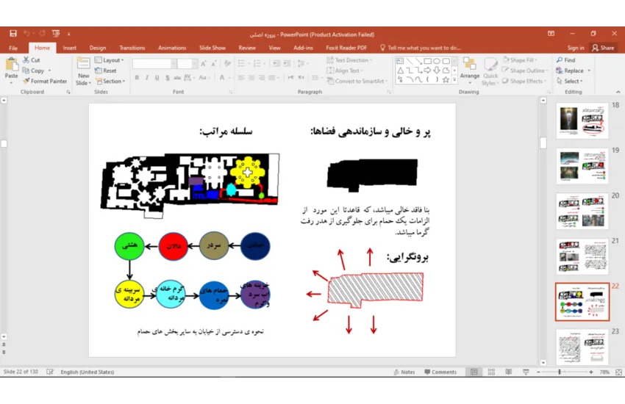Click the Save icon in quick access toolbar
625x404 pixels.
coord(13,34)
